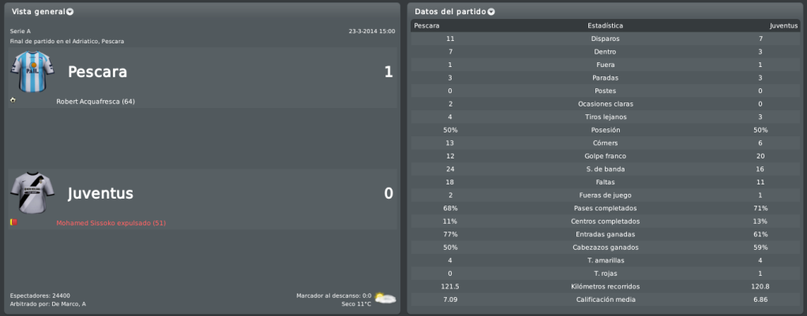Image resolution: width=807 pixels, height=316 pixels.
Task: Click the Juventus team name
Action: [x=100, y=193]
